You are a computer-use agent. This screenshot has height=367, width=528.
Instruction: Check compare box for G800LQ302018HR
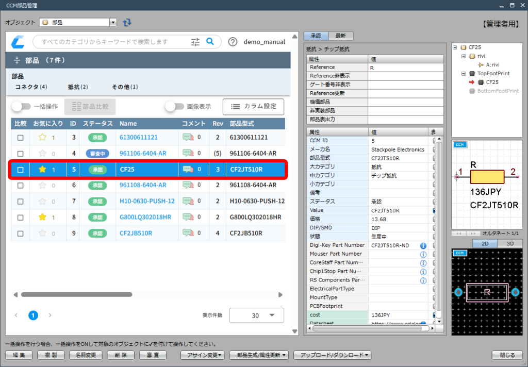coord(21,218)
